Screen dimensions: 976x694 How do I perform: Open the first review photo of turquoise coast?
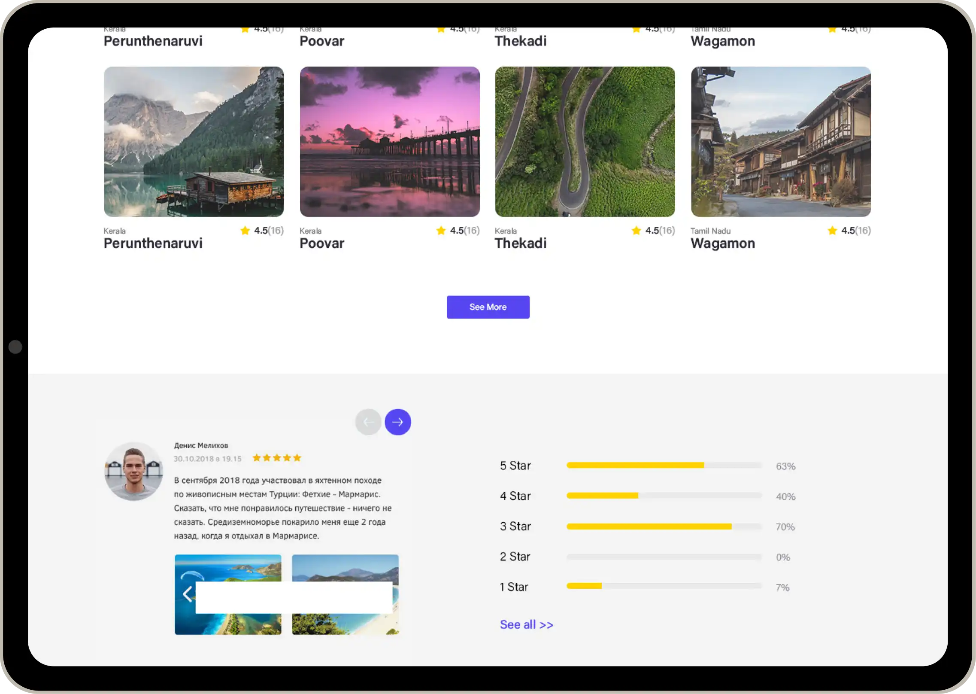coord(228,594)
